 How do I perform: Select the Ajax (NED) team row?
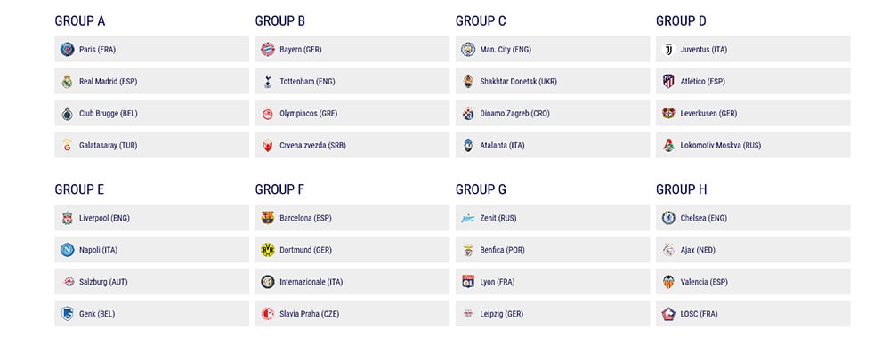(753, 250)
